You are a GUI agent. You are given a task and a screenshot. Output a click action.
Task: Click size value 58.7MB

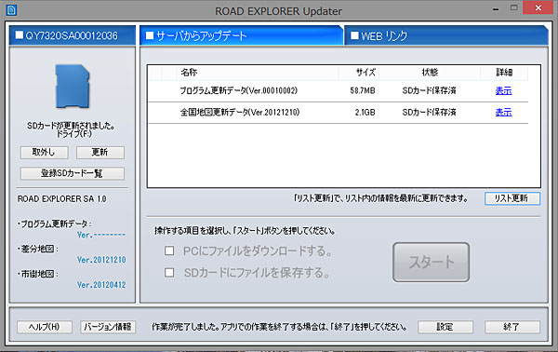point(363,91)
